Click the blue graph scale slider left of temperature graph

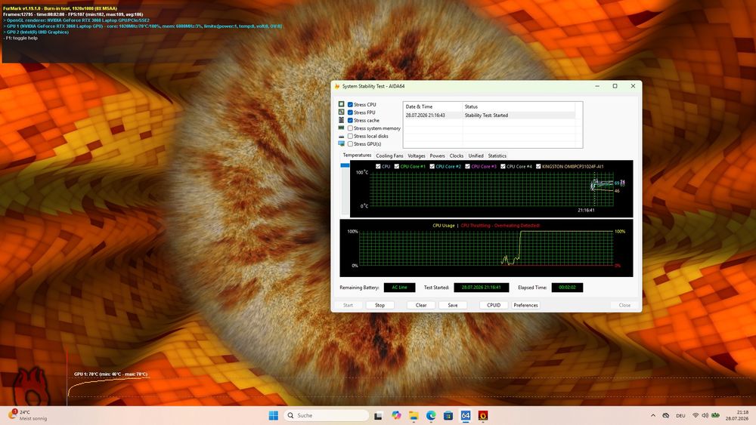345,165
